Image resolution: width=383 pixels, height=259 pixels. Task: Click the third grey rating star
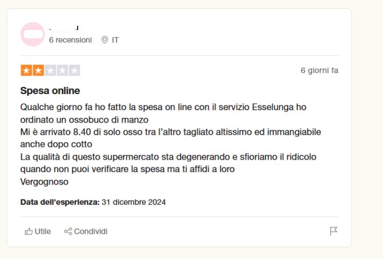(x=50, y=70)
